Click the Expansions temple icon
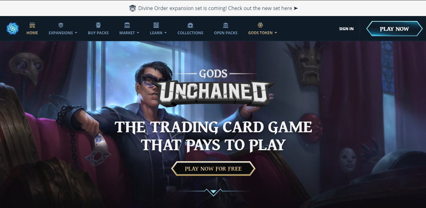Image resolution: width=426 pixels, height=208 pixels. 61,25
